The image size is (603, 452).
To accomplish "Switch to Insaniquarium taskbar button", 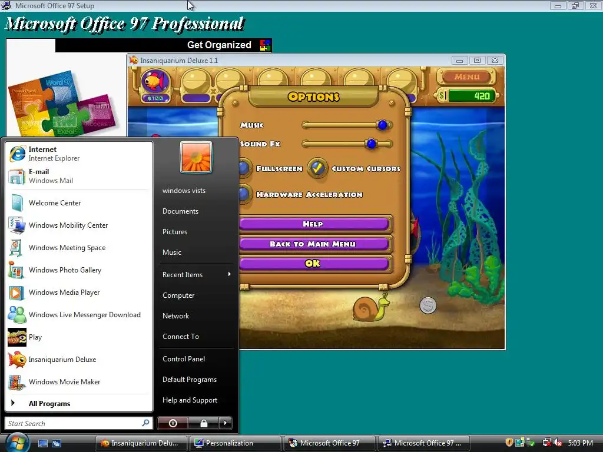I will pyautogui.click(x=141, y=443).
